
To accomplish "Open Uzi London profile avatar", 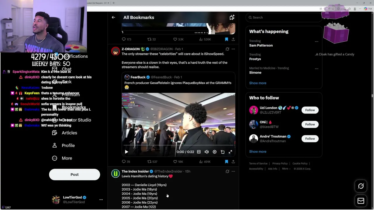I will click(254, 110).
